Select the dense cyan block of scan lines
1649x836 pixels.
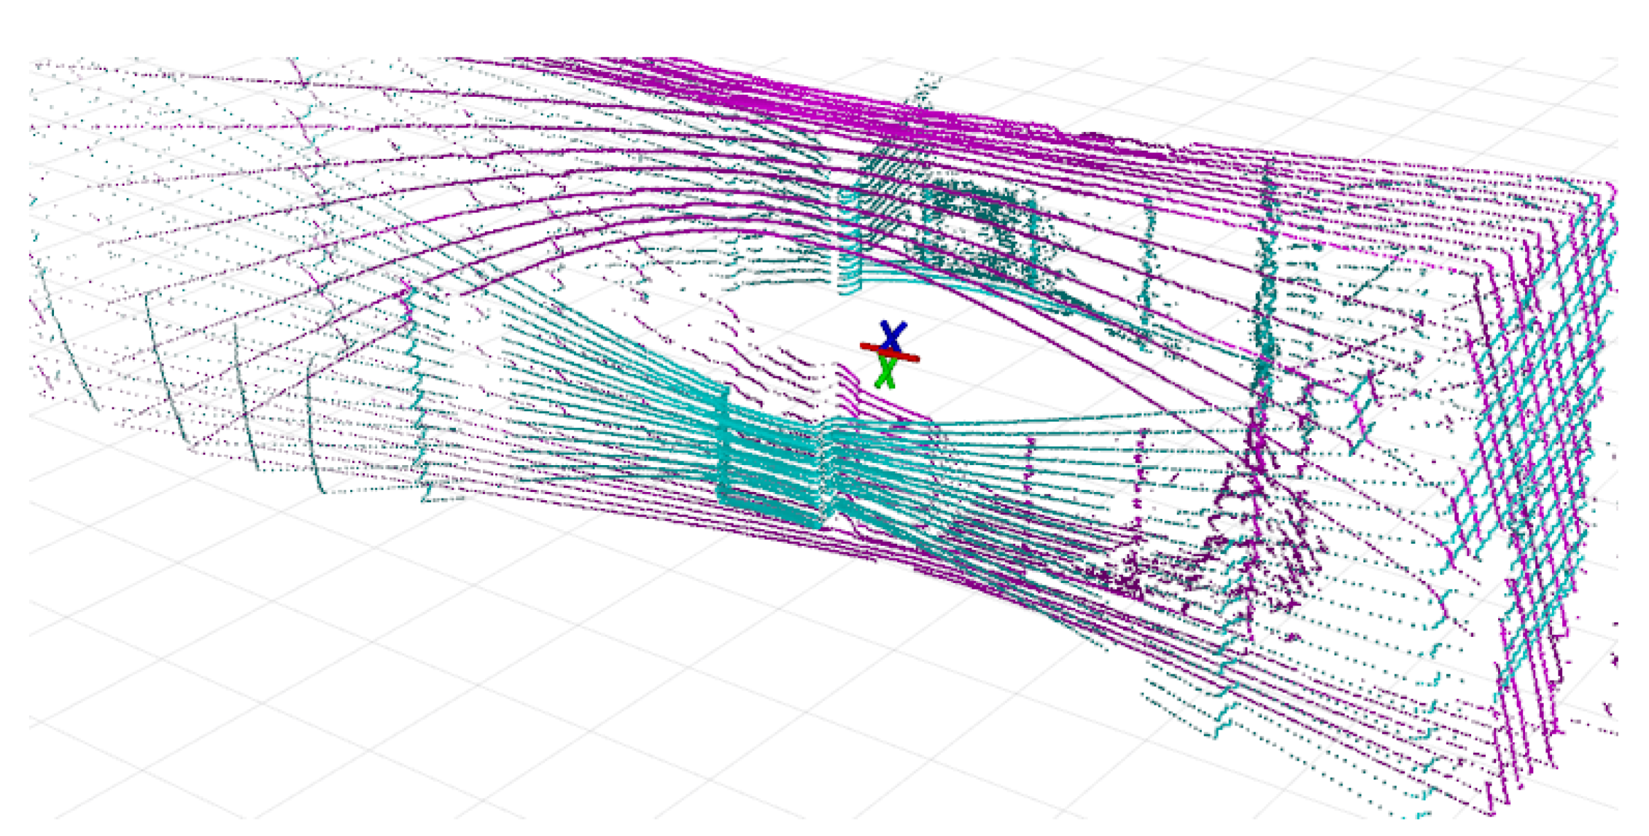click(x=775, y=464)
